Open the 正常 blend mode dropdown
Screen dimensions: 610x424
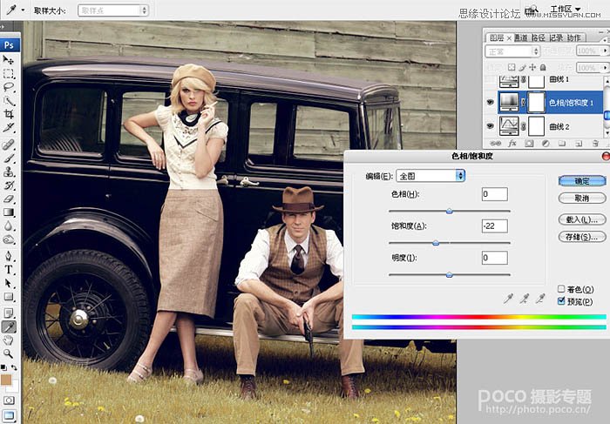click(x=512, y=50)
